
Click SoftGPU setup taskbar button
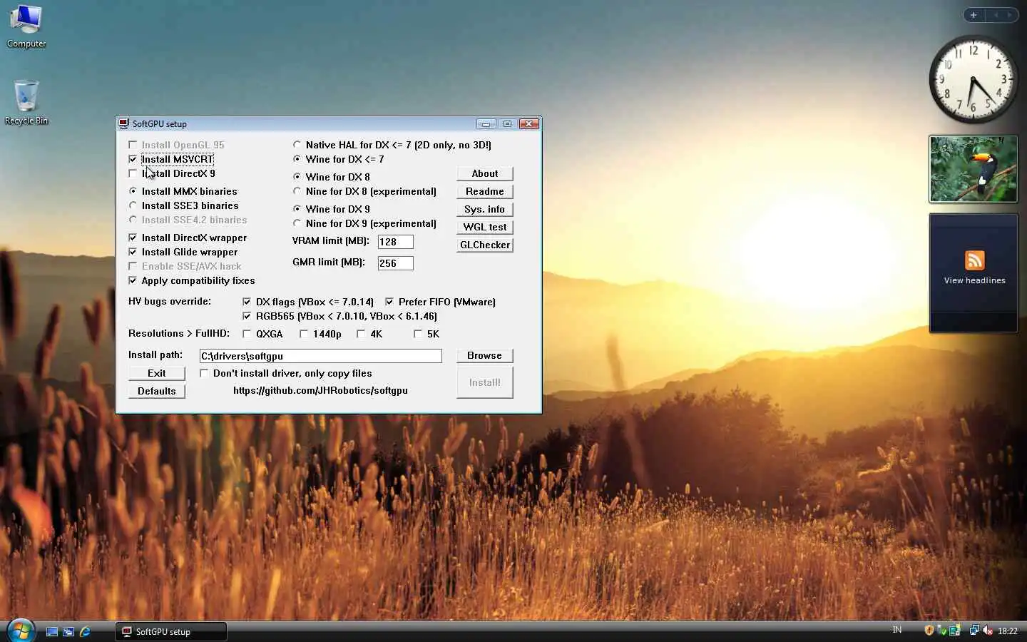pos(171,631)
